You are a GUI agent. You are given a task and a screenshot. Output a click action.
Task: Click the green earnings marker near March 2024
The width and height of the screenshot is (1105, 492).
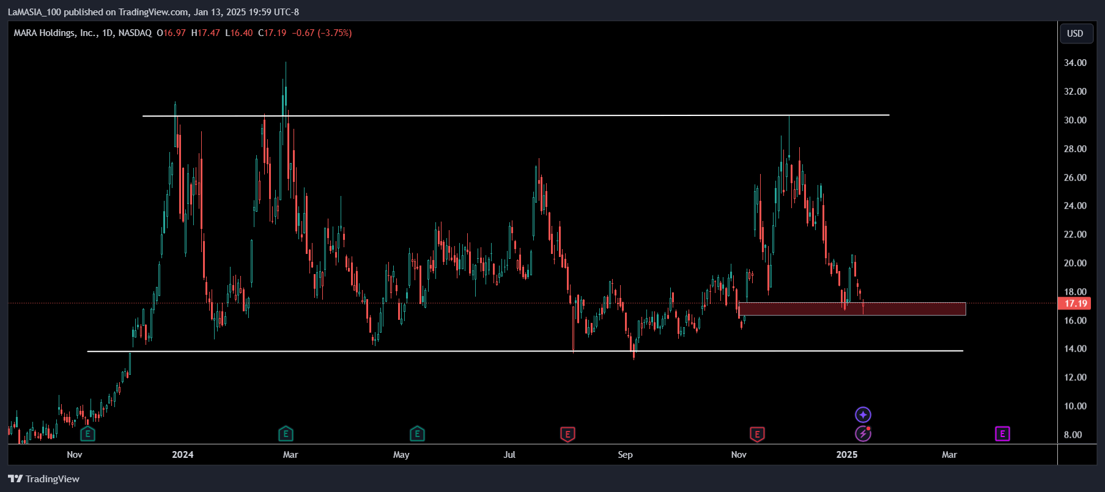point(286,434)
